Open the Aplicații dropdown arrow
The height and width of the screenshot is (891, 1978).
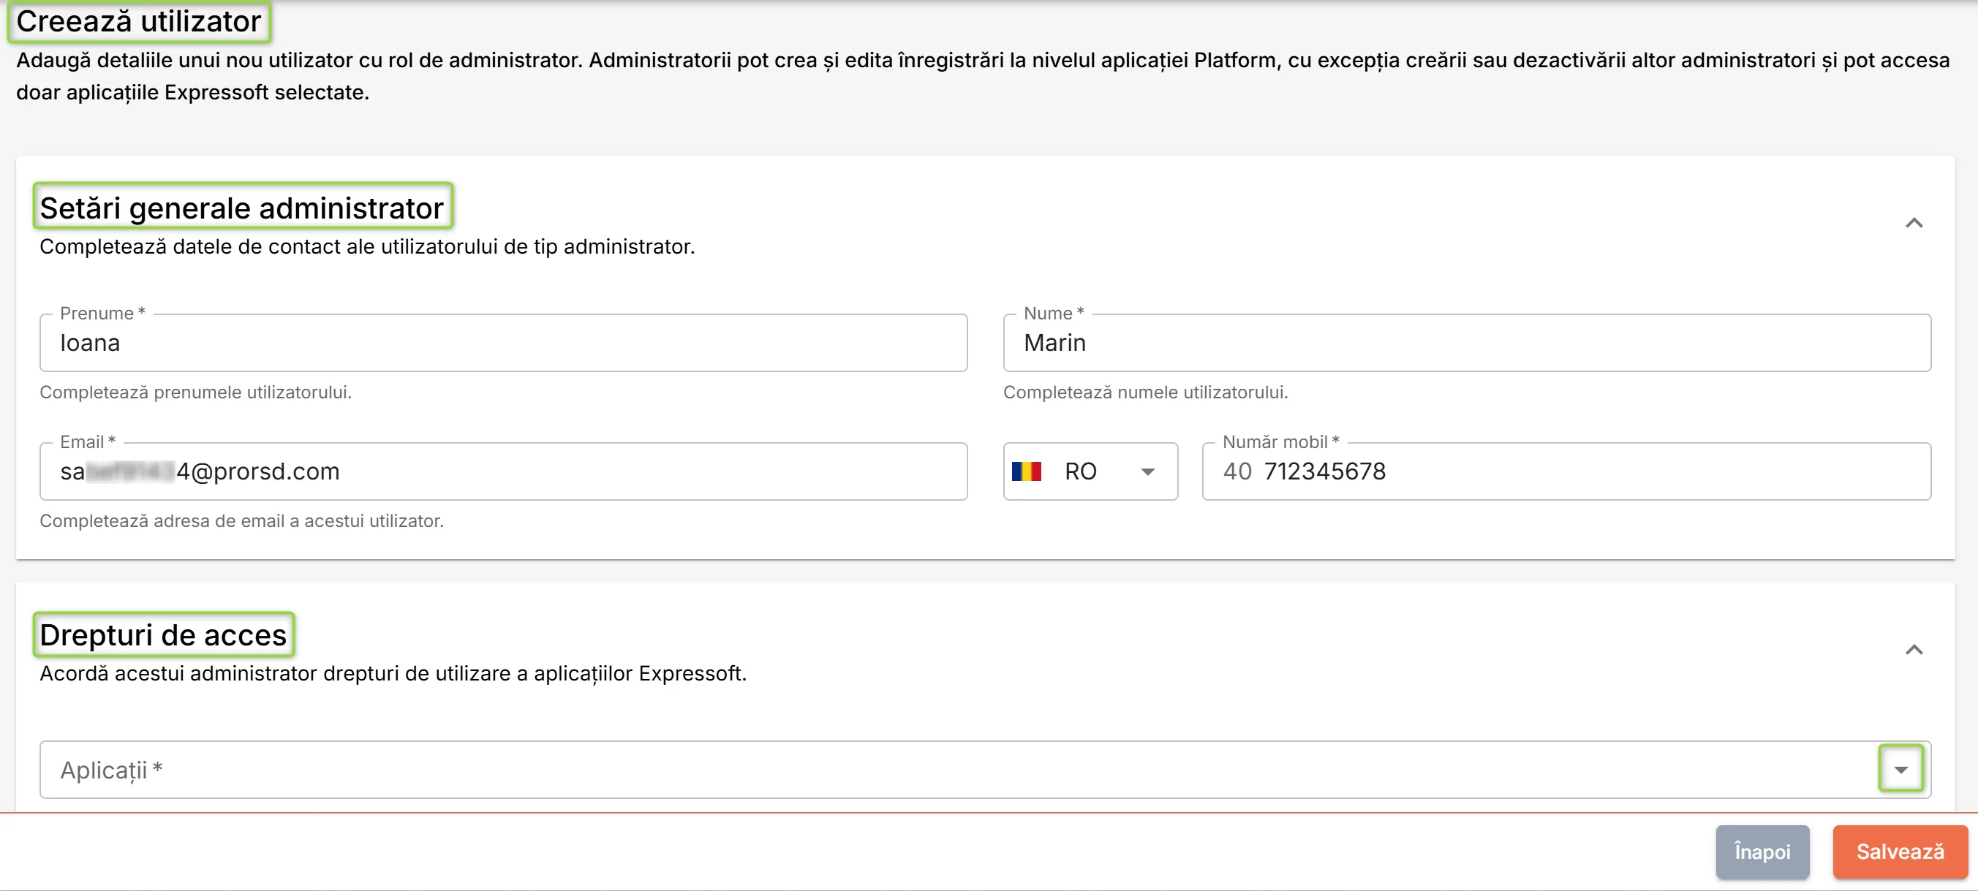point(1900,768)
